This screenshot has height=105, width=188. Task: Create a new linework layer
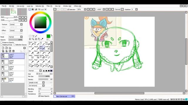point(6,48)
